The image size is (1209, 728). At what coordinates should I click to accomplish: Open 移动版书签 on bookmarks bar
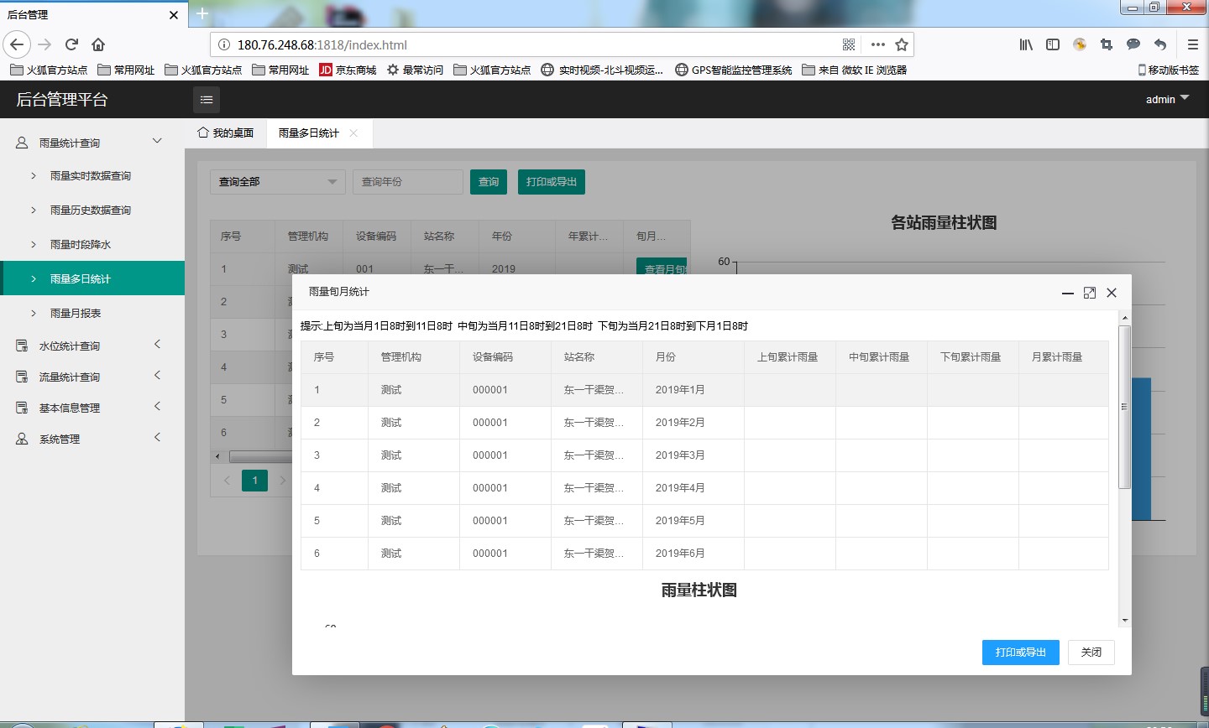pos(1168,70)
